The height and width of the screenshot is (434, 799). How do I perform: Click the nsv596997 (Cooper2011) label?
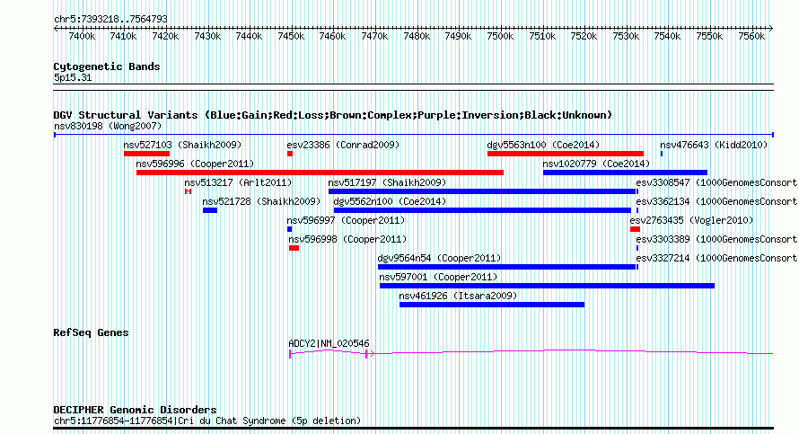(346, 220)
